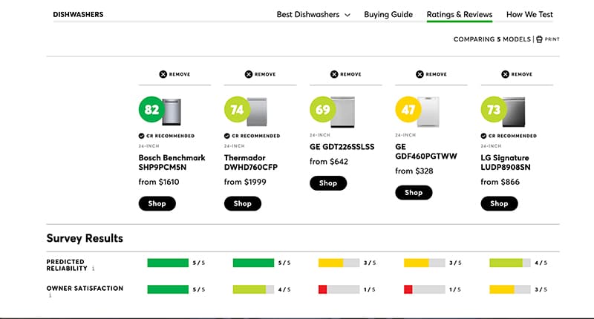Image resolution: width=594 pixels, height=319 pixels.
Task: Shop the Thermador from $1999
Action: coord(243,203)
